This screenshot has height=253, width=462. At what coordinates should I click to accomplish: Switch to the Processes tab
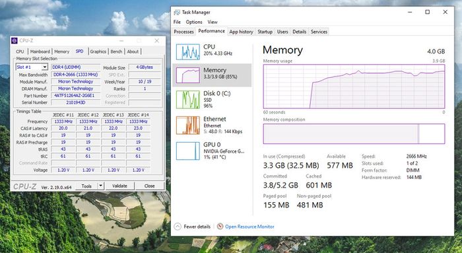pyautogui.click(x=183, y=32)
